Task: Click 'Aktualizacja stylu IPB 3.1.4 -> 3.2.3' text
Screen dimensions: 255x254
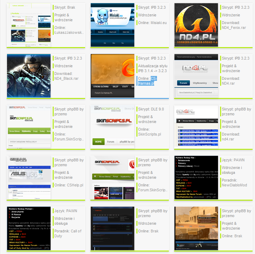Action: 153,68
